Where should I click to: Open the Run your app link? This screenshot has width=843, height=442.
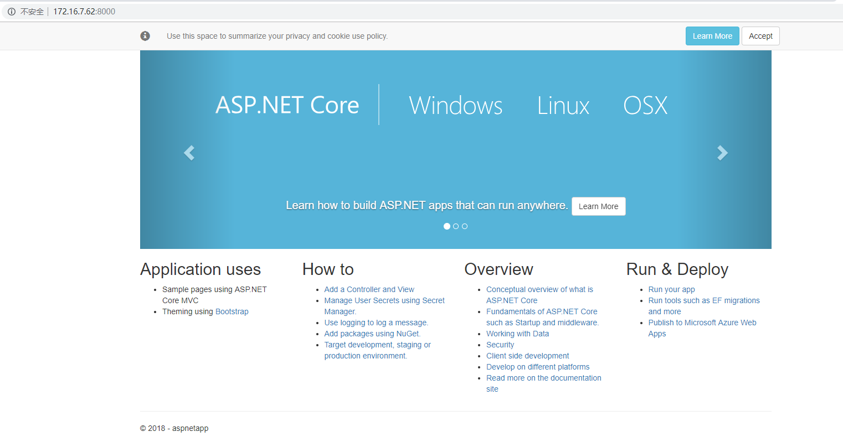coord(671,289)
